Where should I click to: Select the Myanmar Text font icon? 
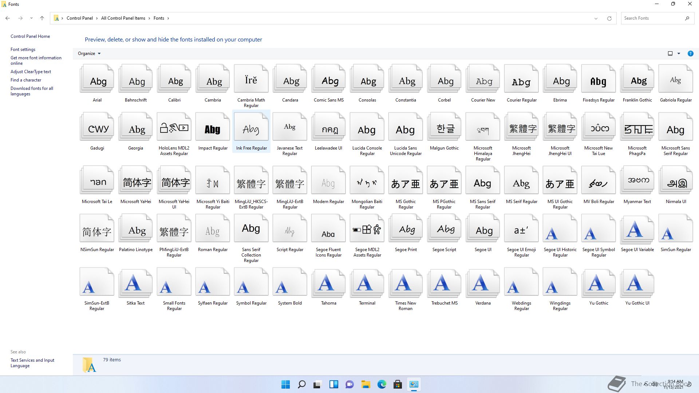637,180
